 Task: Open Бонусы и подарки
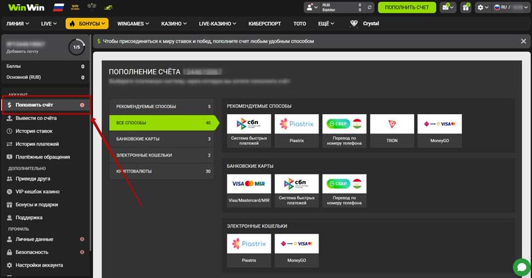pyautogui.click(x=46, y=204)
